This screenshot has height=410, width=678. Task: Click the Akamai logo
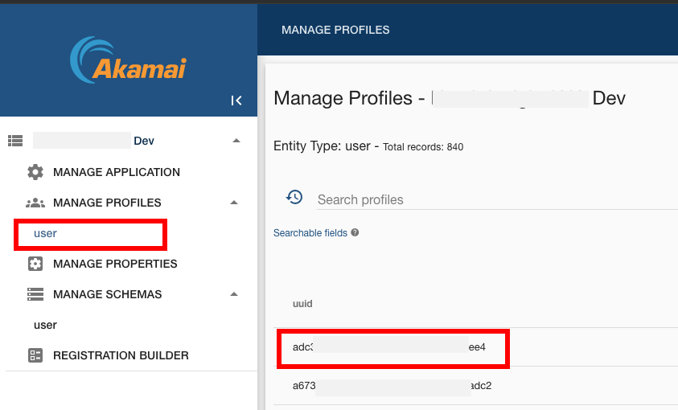(129, 60)
